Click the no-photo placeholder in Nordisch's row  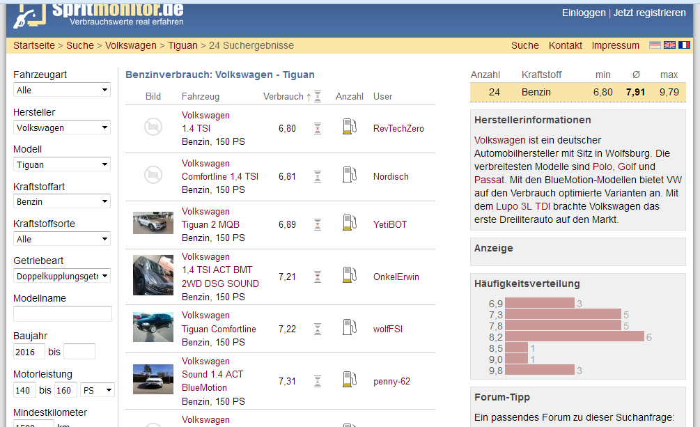click(x=153, y=175)
